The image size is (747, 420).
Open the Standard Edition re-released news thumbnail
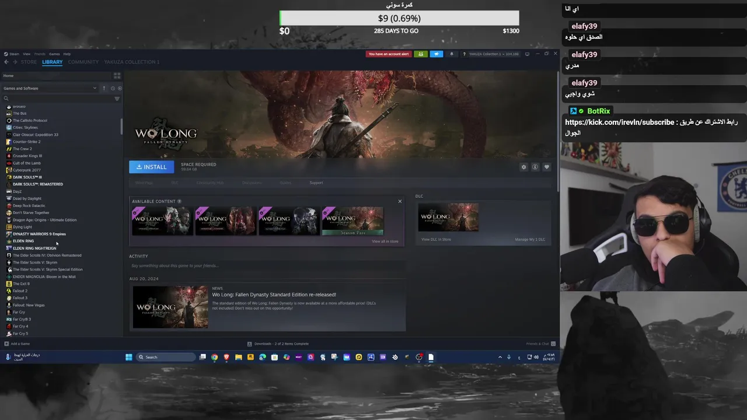[170, 307]
